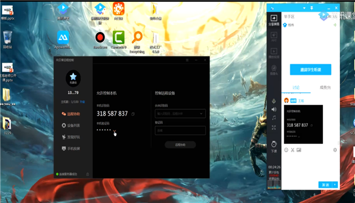
Task: Click the account name 13...79
Action: tap(73, 92)
